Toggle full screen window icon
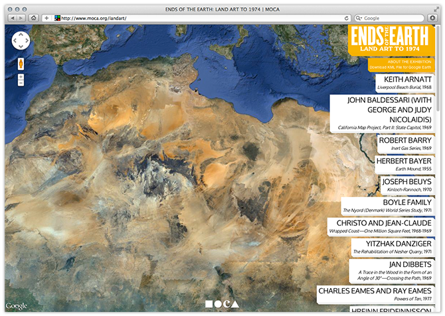 tap(436, 9)
